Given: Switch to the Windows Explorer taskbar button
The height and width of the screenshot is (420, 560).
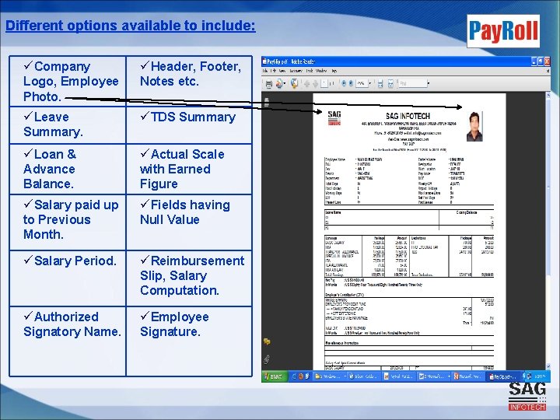Looking at the screenshot, I should click(330, 376).
